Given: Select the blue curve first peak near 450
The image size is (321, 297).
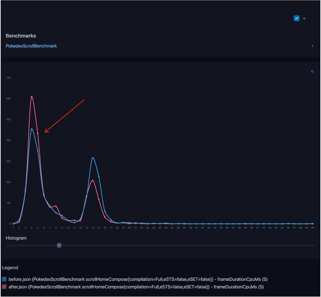Looking at the screenshot, I should click(x=31, y=129).
